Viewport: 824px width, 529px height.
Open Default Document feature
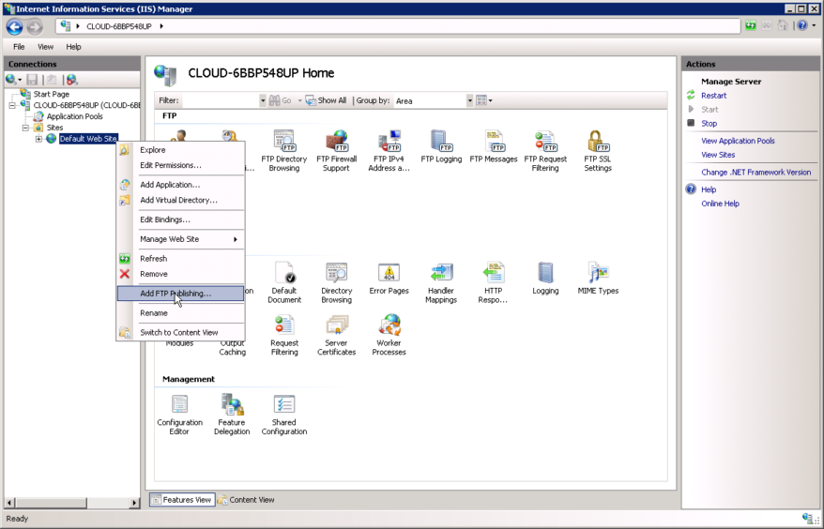(x=284, y=282)
